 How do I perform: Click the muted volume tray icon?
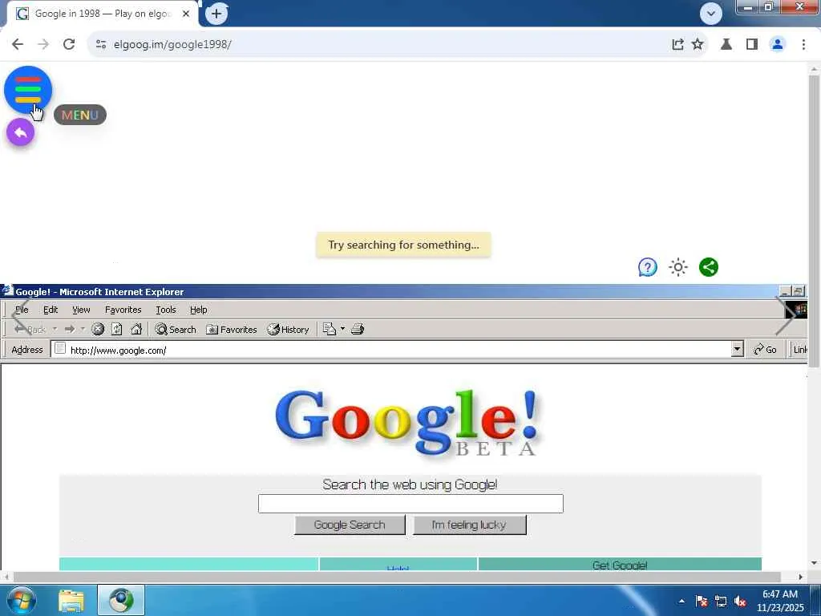(x=740, y=601)
